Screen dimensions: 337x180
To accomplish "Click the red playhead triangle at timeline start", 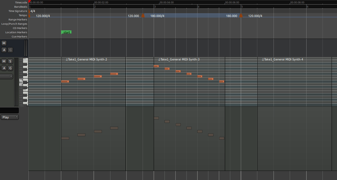I will tap(29, 2).
